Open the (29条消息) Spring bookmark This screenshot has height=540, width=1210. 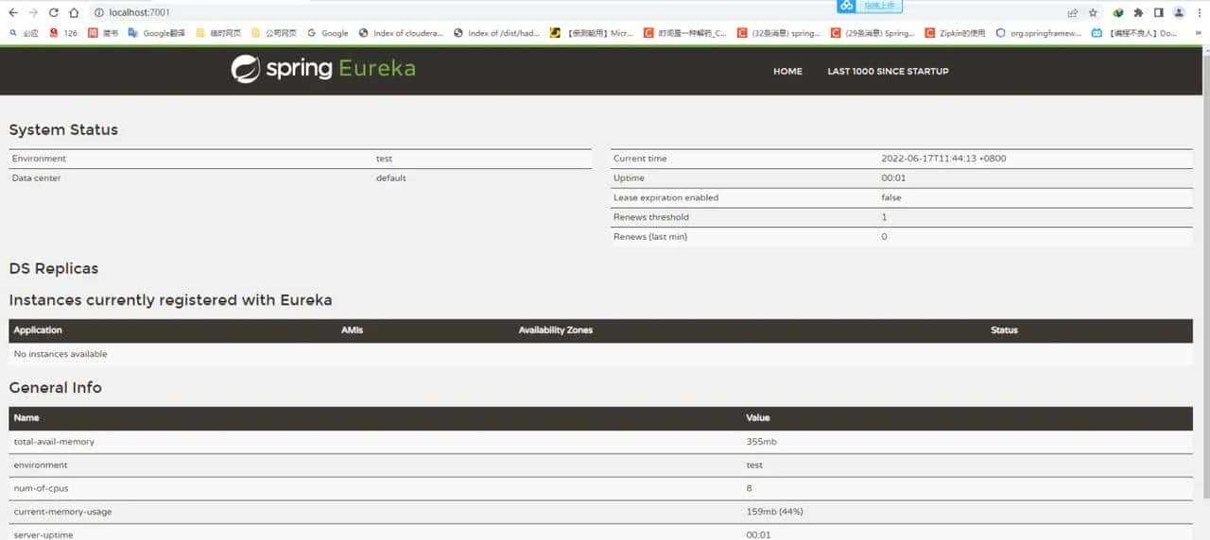click(x=873, y=33)
